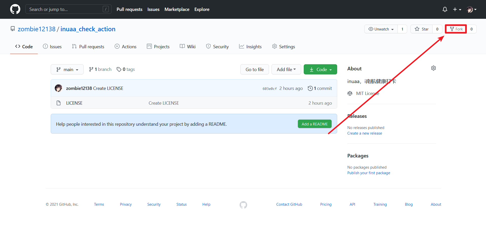Open the latest commit message Create LICENSE

[108, 88]
